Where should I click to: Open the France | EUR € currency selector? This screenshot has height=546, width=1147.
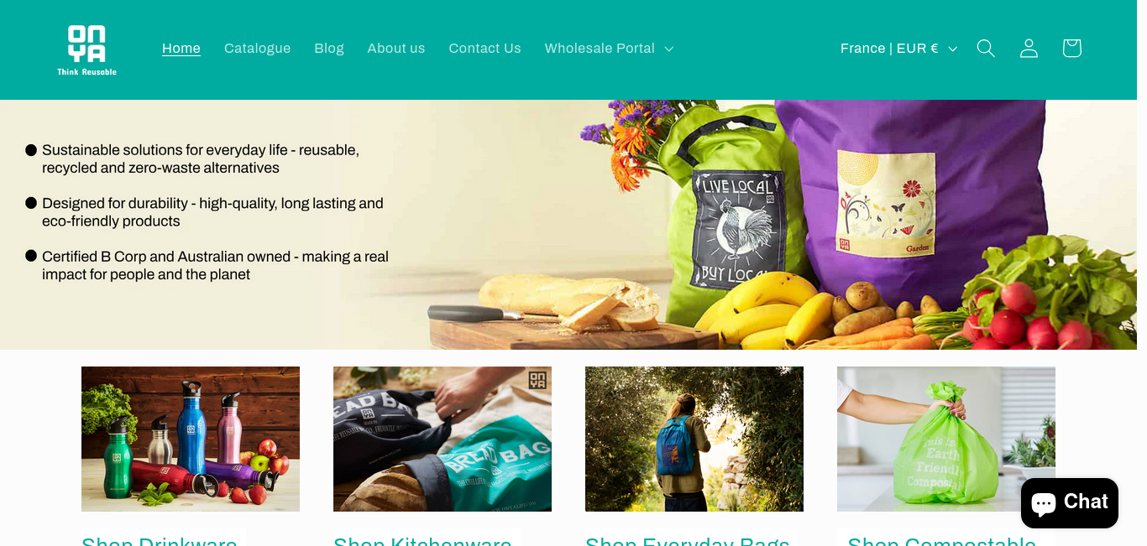(898, 49)
